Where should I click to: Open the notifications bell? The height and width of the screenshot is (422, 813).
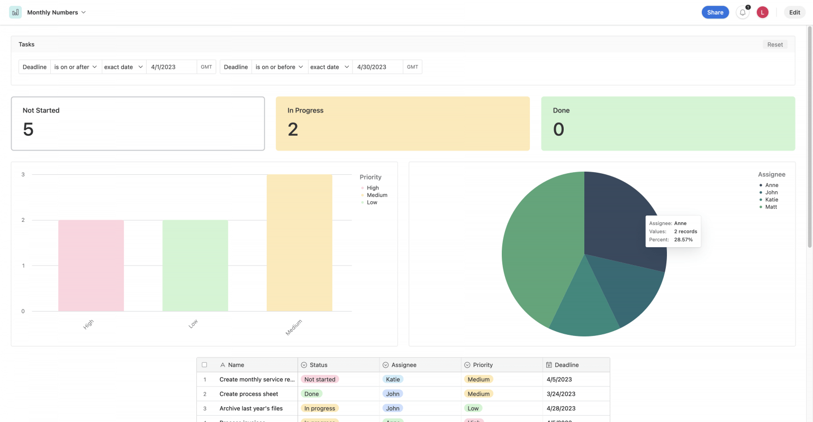[742, 12]
